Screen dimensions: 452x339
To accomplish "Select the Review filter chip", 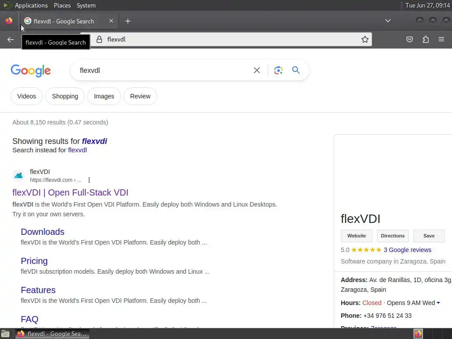I will (140, 96).
